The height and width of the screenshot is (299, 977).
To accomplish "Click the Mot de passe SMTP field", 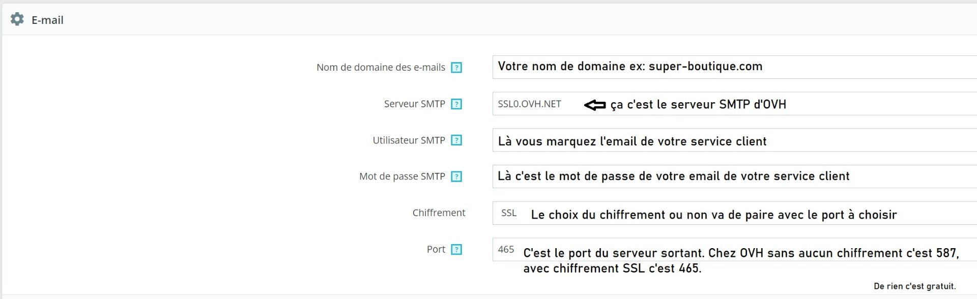I will (734, 176).
